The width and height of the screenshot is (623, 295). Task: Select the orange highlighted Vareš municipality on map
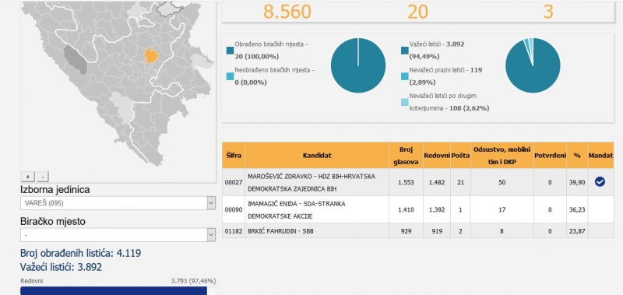point(151,55)
